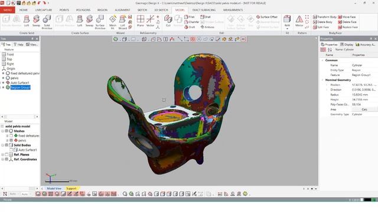Toggle Auto Surface1 body visibility checkbox
378x212 pixels.
11,150
